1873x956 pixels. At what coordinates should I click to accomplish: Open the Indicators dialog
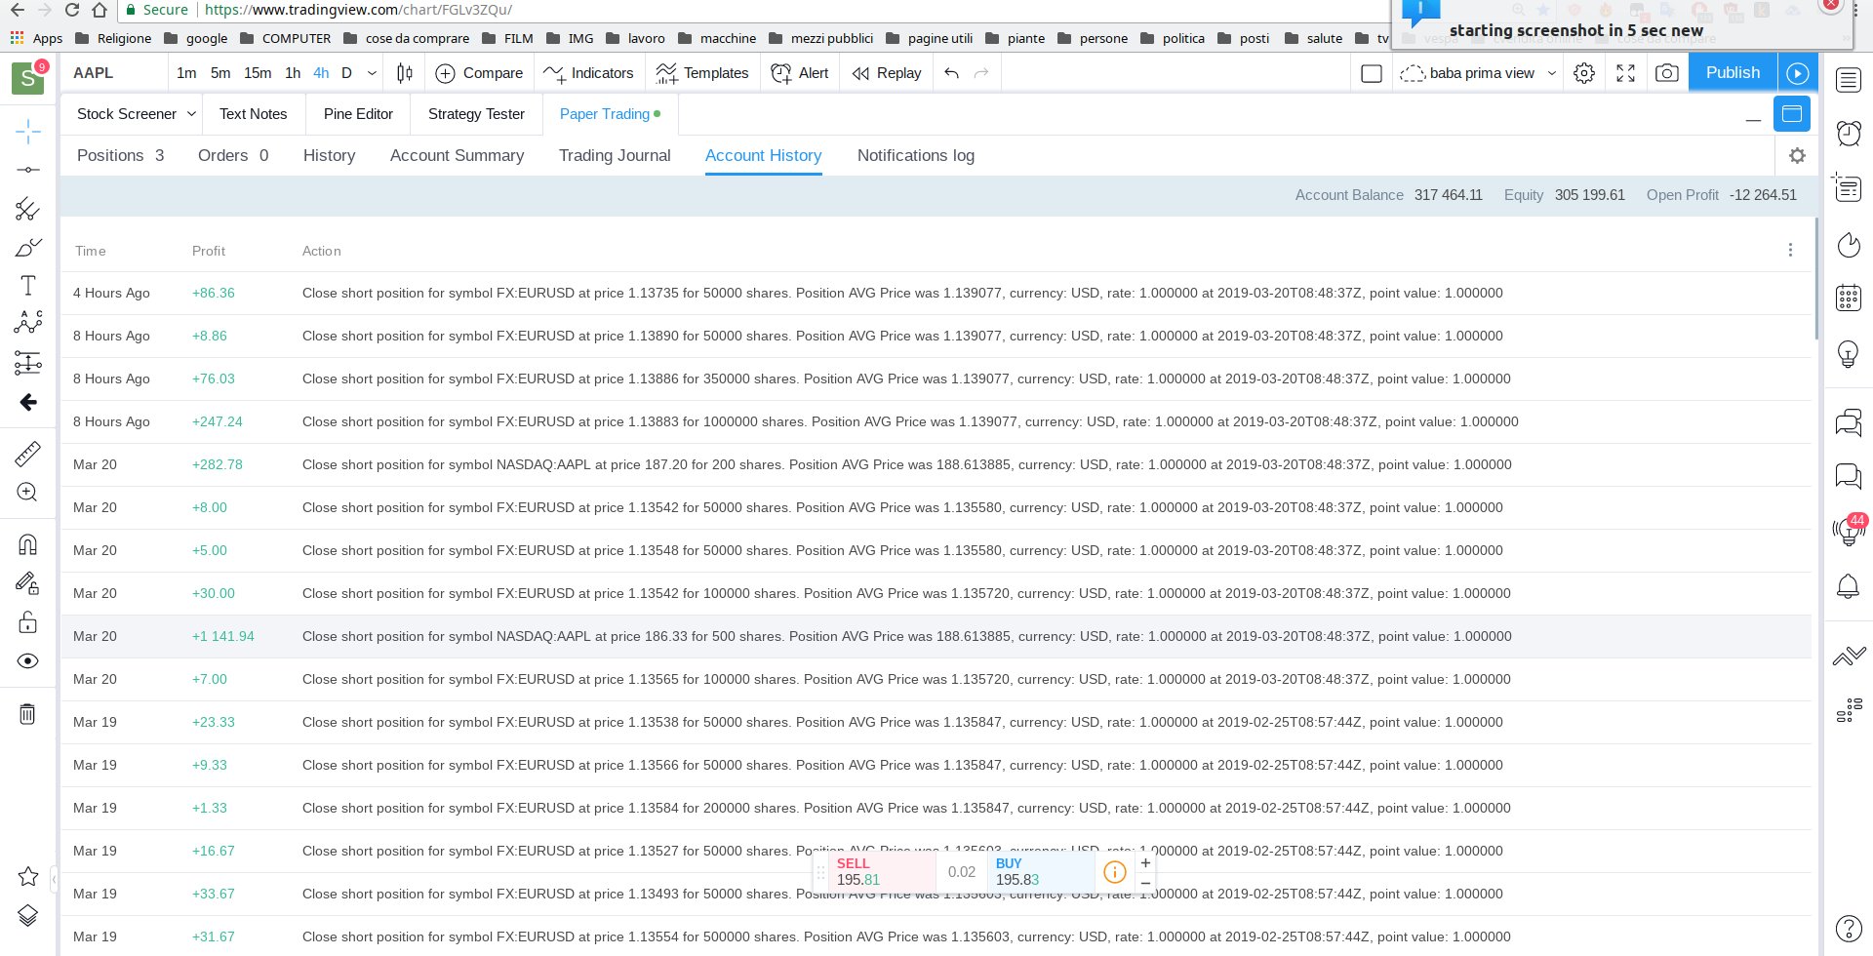point(588,73)
